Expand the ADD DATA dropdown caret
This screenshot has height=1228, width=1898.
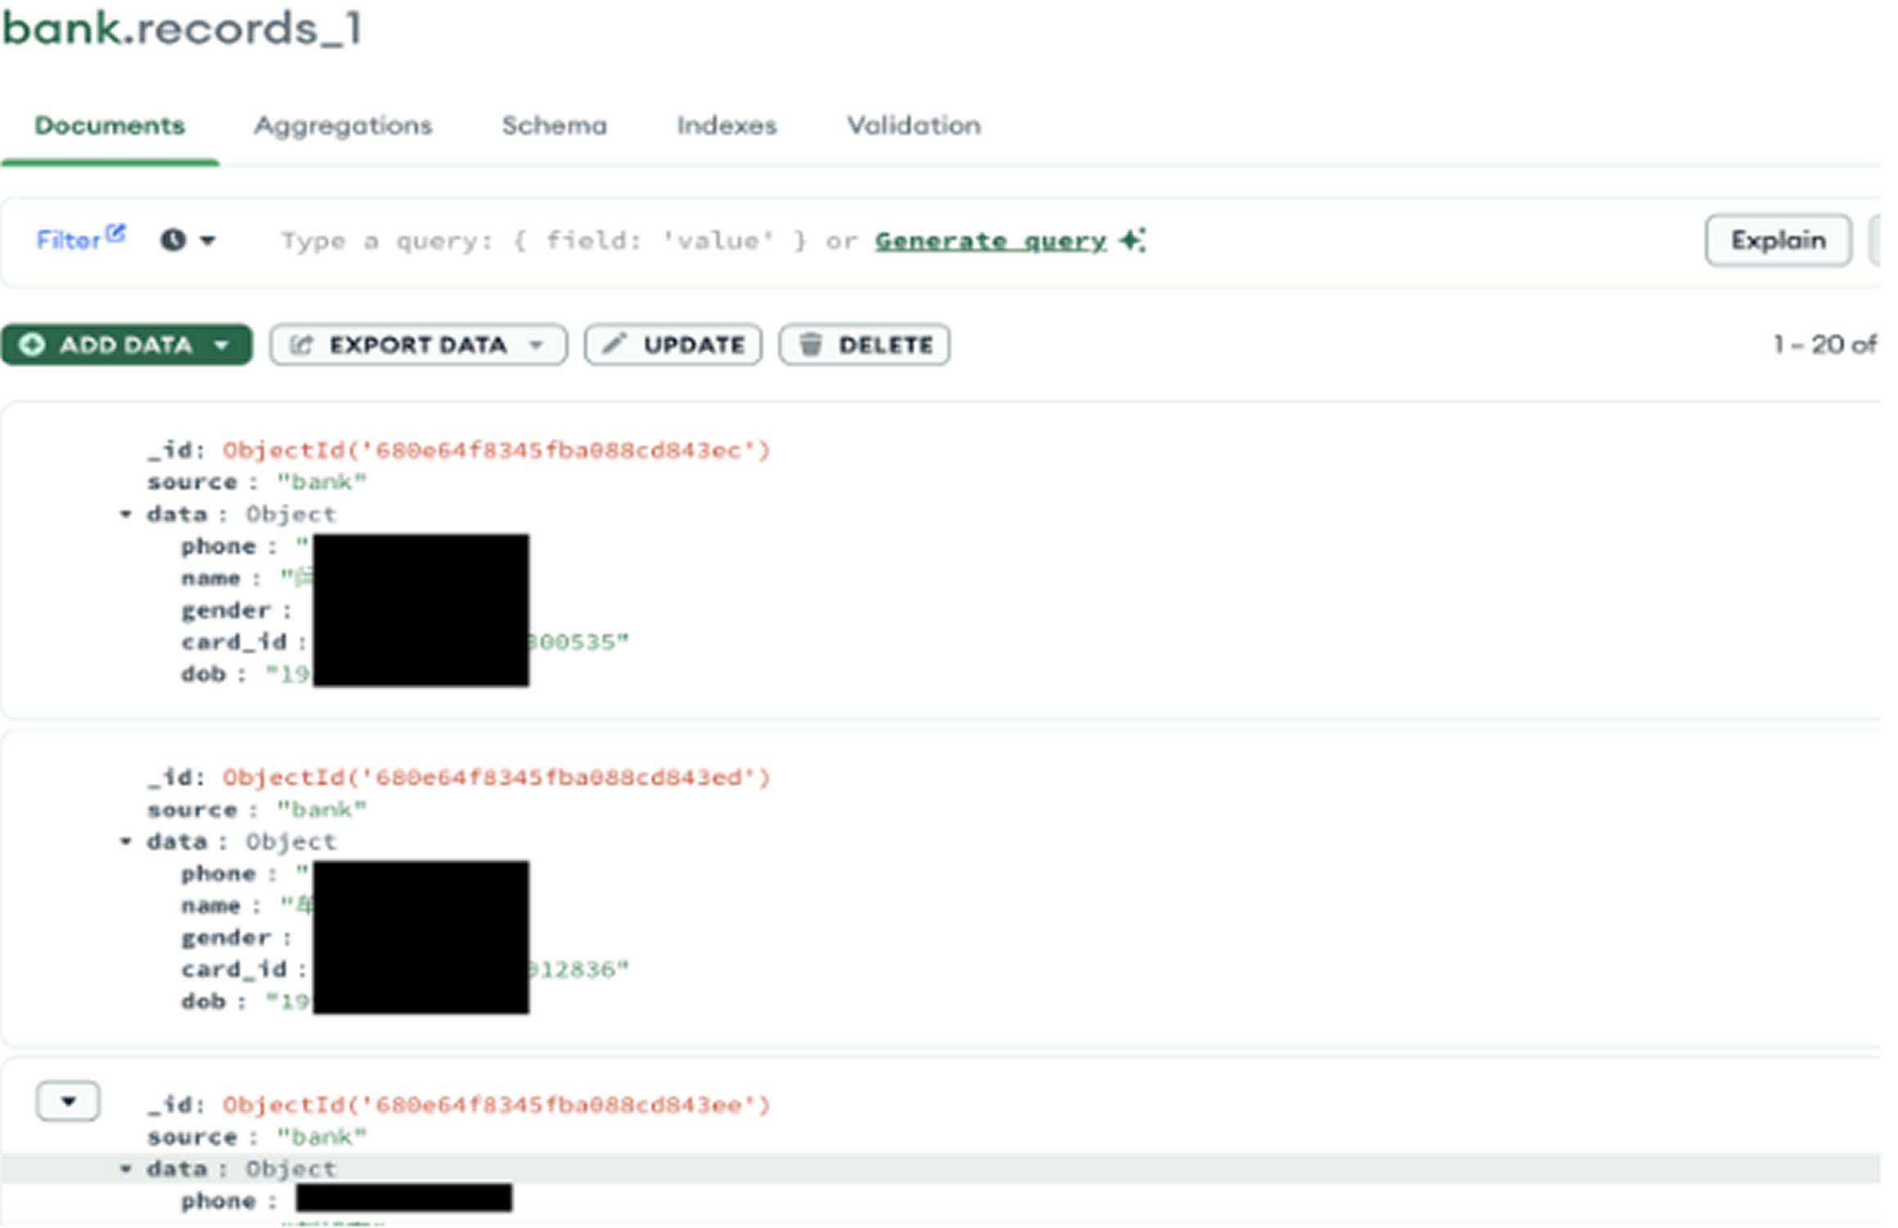point(221,345)
